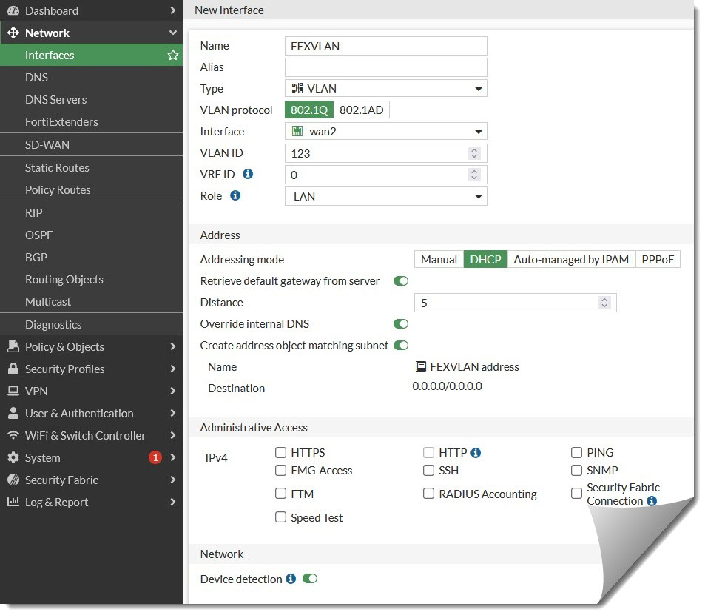Viewport: 705px width, 615px height.
Task: Click the info icon beside VRF ID
Action: coord(247,175)
